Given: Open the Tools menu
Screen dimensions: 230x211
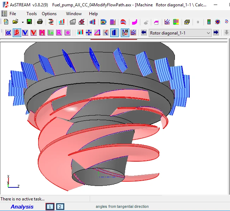Looking at the screenshot, I should coord(31,13).
